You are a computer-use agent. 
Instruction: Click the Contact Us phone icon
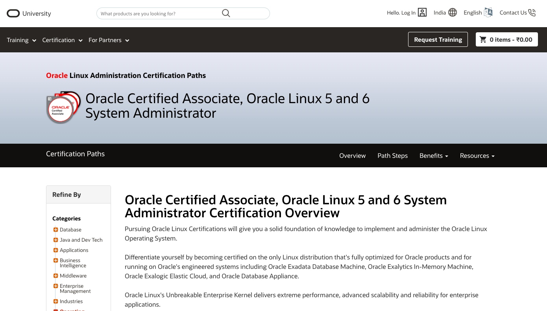click(532, 13)
